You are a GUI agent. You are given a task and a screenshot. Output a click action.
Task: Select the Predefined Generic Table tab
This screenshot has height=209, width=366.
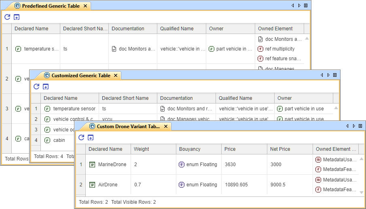(x=51, y=6)
